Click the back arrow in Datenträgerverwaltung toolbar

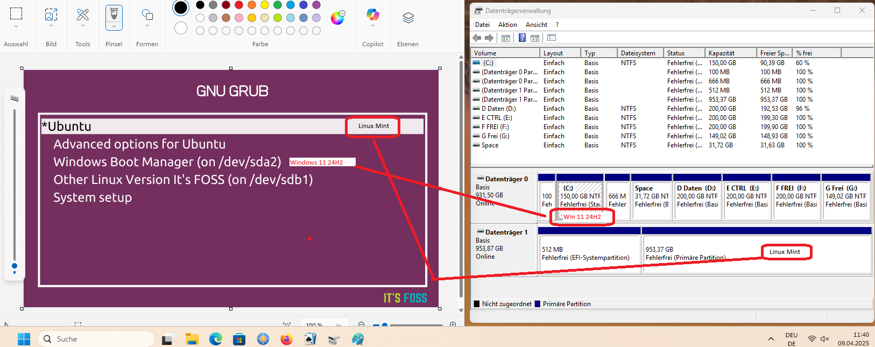(476, 38)
